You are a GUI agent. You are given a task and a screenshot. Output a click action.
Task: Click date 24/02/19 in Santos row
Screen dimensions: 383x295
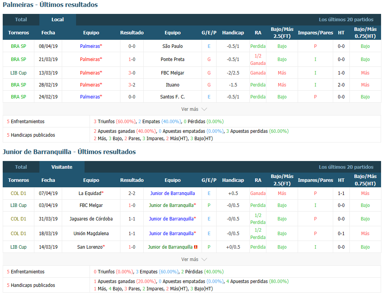pyautogui.click(x=48, y=97)
